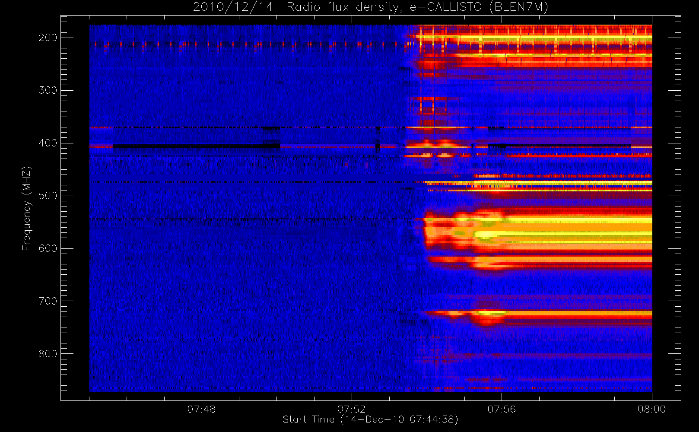This screenshot has width=699, height=432.
Task: Click the 'Start Time (14-Dec-10 07:44:38)' label
Action: tap(370, 419)
